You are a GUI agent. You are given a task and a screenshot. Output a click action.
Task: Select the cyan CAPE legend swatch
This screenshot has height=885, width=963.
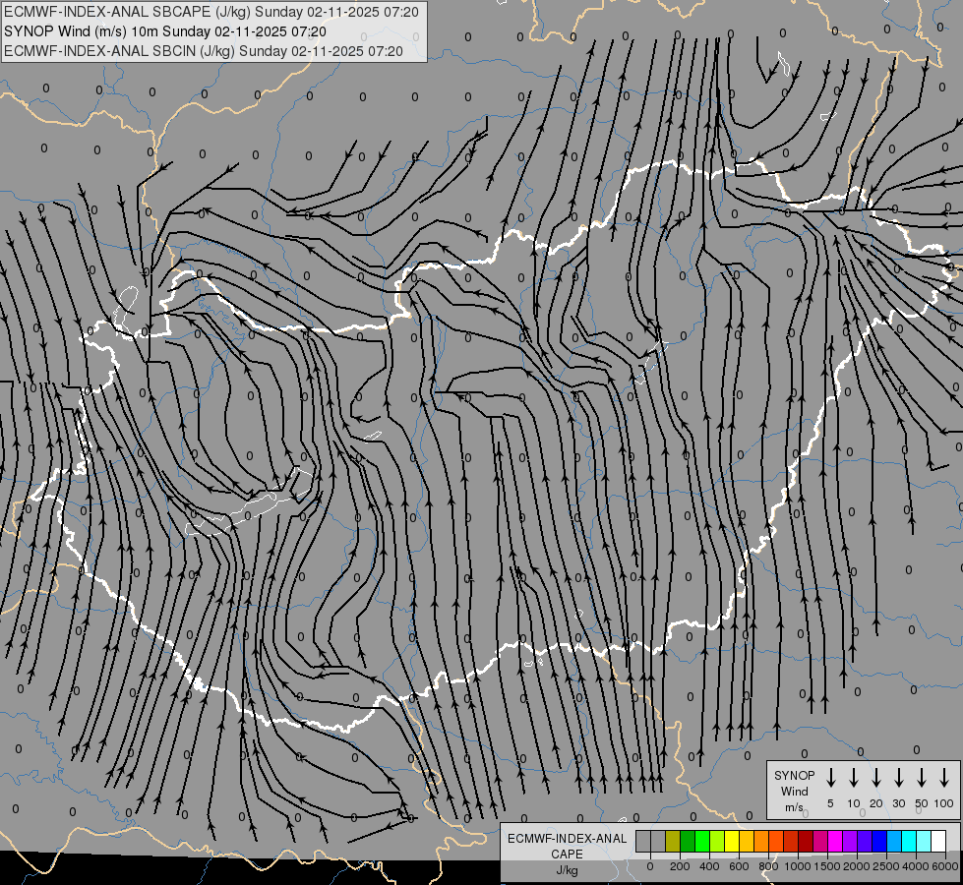[910, 841]
